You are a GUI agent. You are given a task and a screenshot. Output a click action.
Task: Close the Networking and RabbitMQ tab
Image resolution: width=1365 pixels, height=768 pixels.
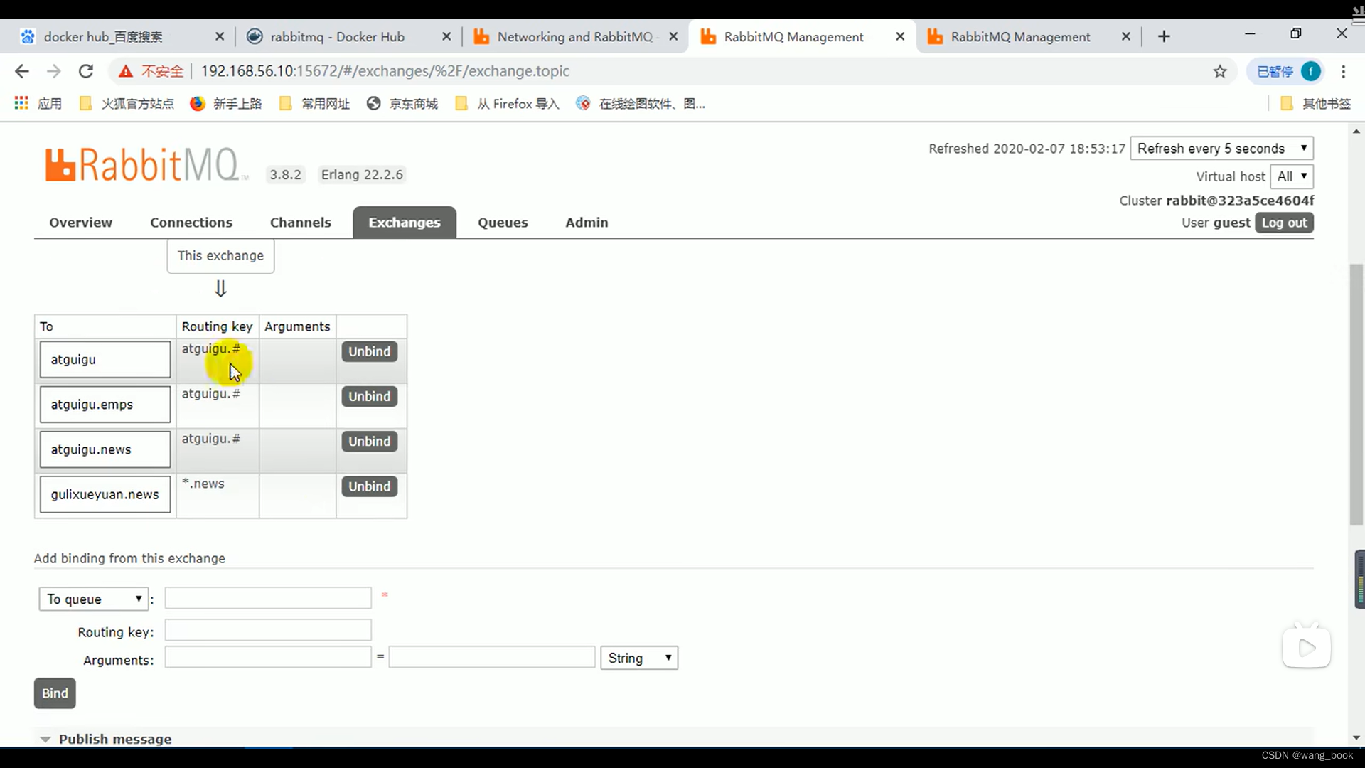[x=673, y=36]
